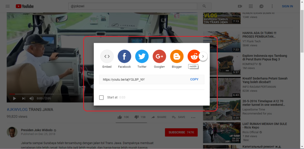Open the three-dot settings menu
The width and height of the screenshot is (304, 149).
272,6
